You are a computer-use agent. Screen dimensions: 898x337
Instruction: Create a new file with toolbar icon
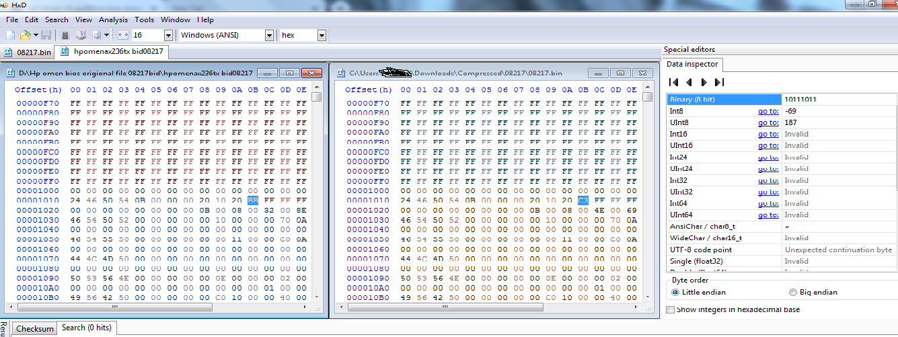pyautogui.click(x=11, y=35)
